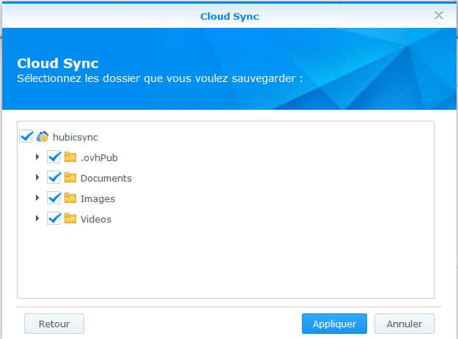The width and height of the screenshot is (458, 339).
Task: Uncheck the .ovhPub folder checkbox
Action: 53,157
